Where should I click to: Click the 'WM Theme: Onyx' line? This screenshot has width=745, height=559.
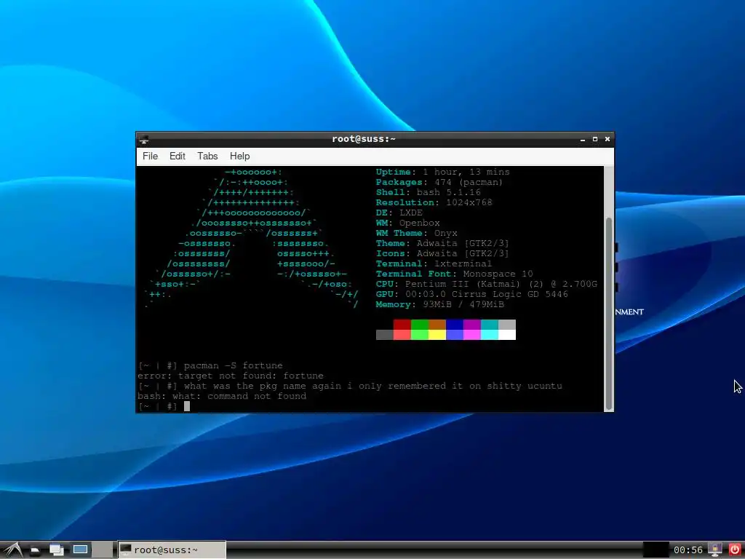click(416, 233)
